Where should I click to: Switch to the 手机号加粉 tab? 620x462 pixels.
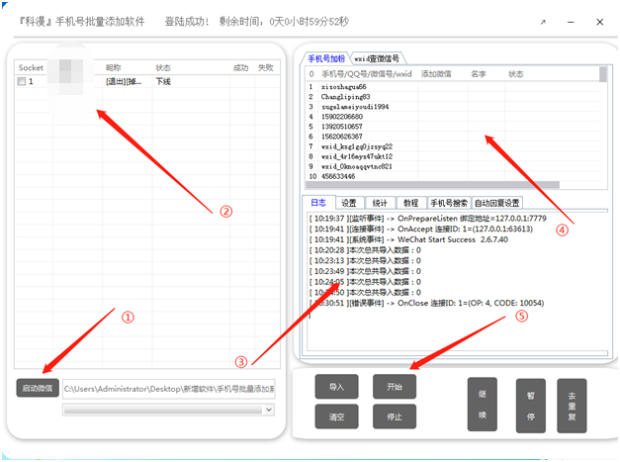coord(325,58)
